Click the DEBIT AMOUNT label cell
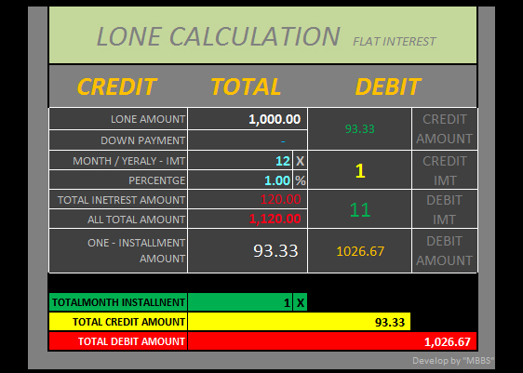The image size is (523, 373). click(445, 250)
